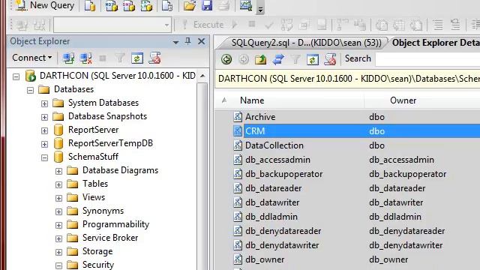This screenshot has height=270, width=480.
Task: Open the available databases combo box
Action: tap(112, 25)
